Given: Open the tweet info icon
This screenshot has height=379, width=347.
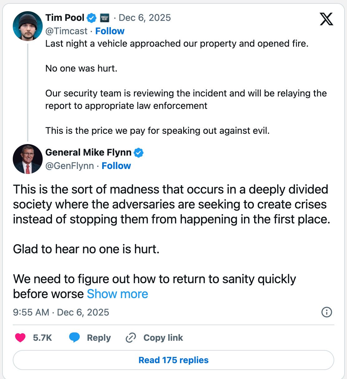Looking at the screenshot, I should coord(326,312).
